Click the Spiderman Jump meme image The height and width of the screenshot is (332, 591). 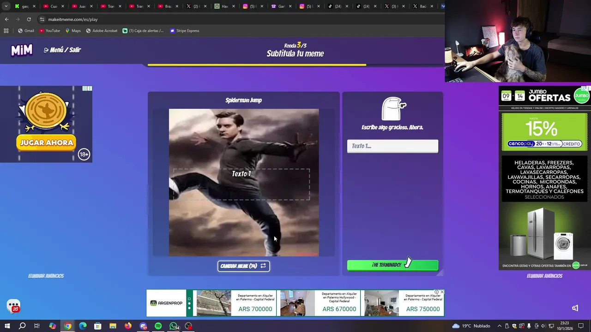(x=244, y=183)
